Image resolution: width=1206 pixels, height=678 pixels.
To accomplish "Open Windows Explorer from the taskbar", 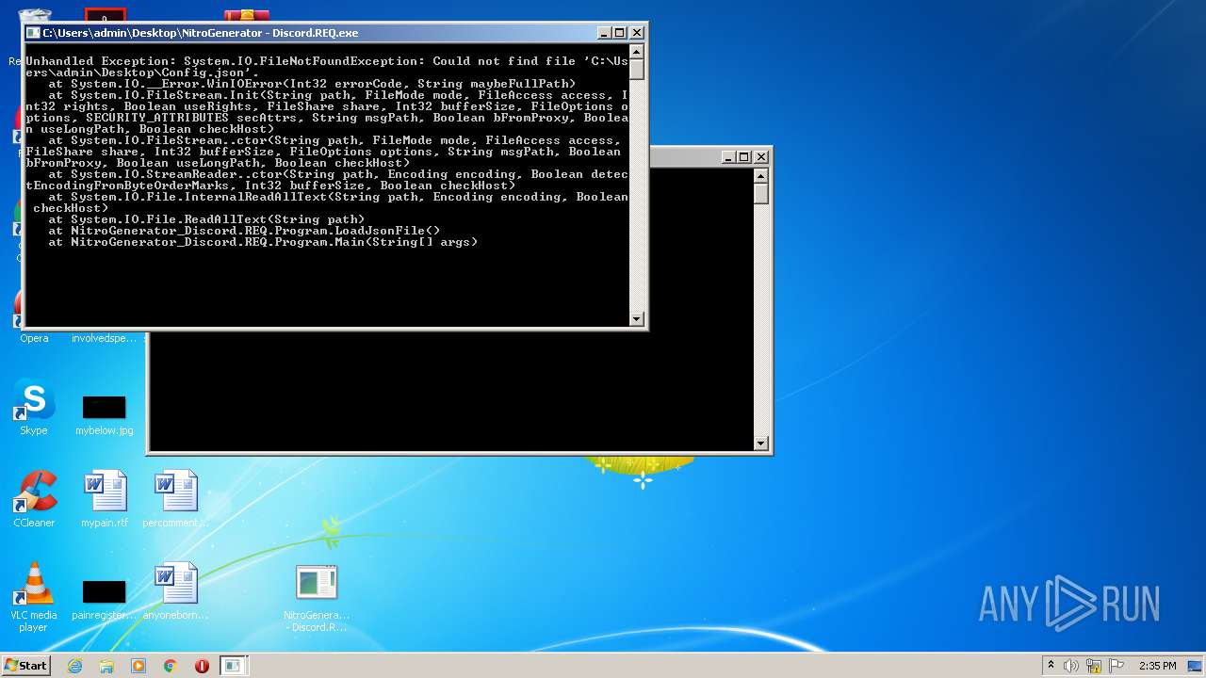I will [x=106, y=666].
